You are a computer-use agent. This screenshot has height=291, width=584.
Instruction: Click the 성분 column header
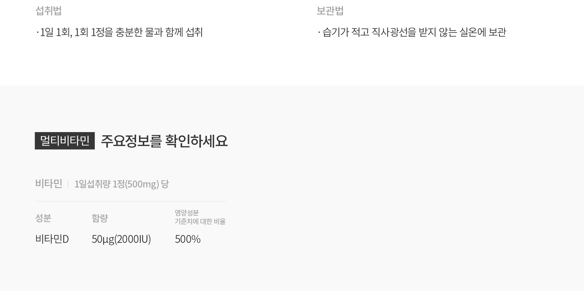point(43,218)
